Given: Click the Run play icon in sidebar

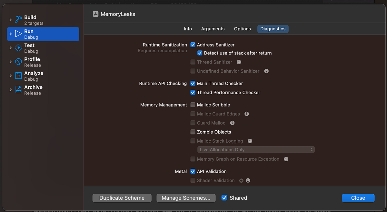Looking at the screenshot, I should coord(18,34).
